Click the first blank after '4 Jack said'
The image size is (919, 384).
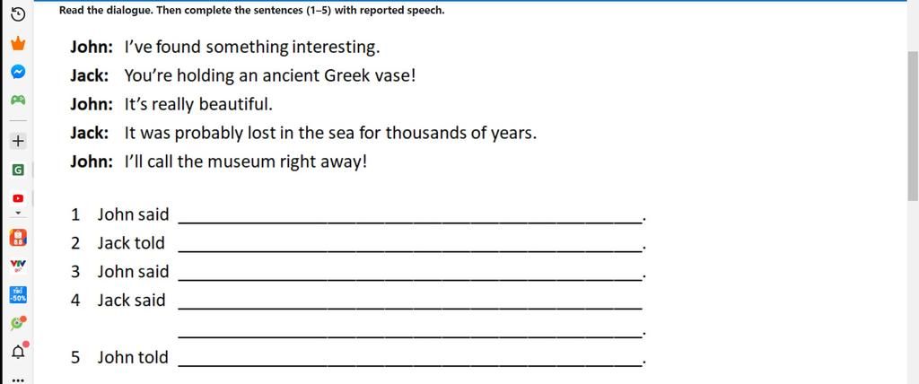pyautogui.click(x=411, y=301)
